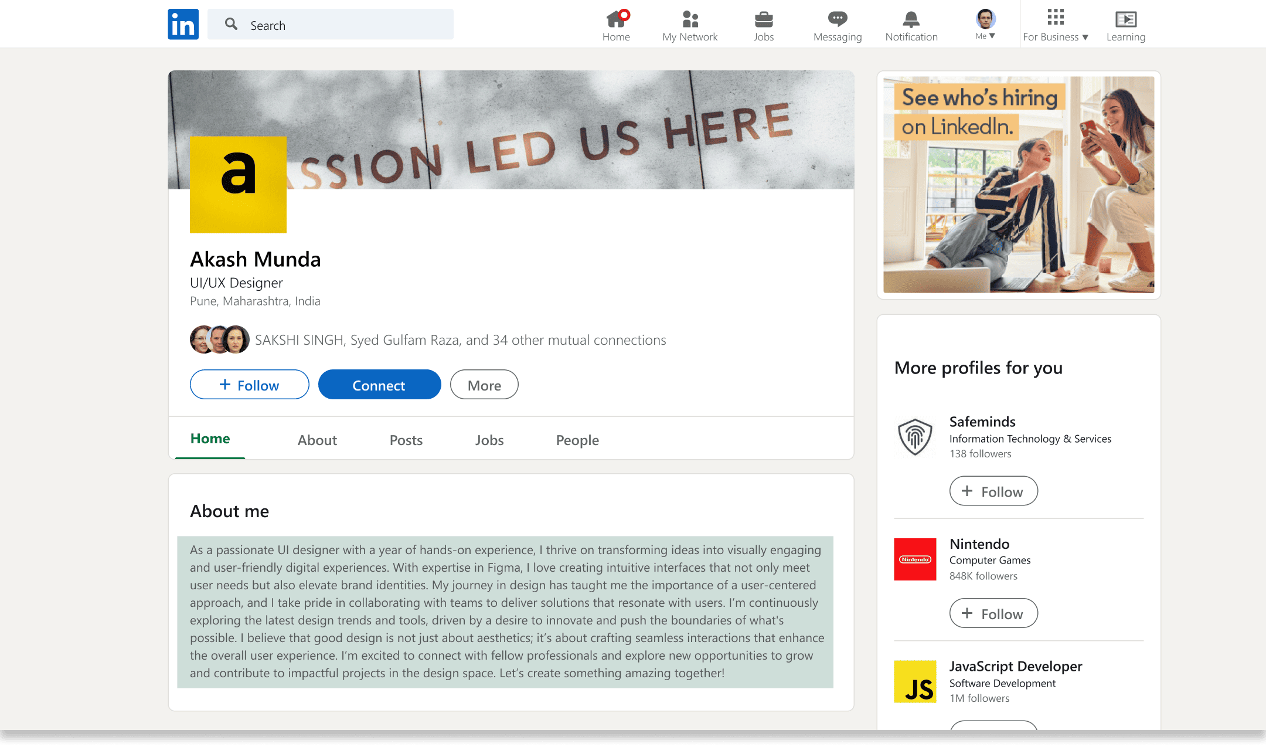This screenshot has height=747, width=1266.
Task: Open the Home icon in navigation
Action: (x=616, y=19)
